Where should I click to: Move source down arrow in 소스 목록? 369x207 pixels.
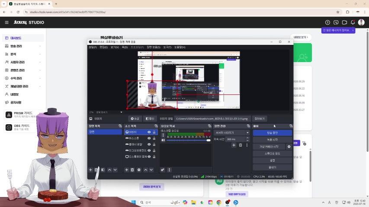[151, 169]
